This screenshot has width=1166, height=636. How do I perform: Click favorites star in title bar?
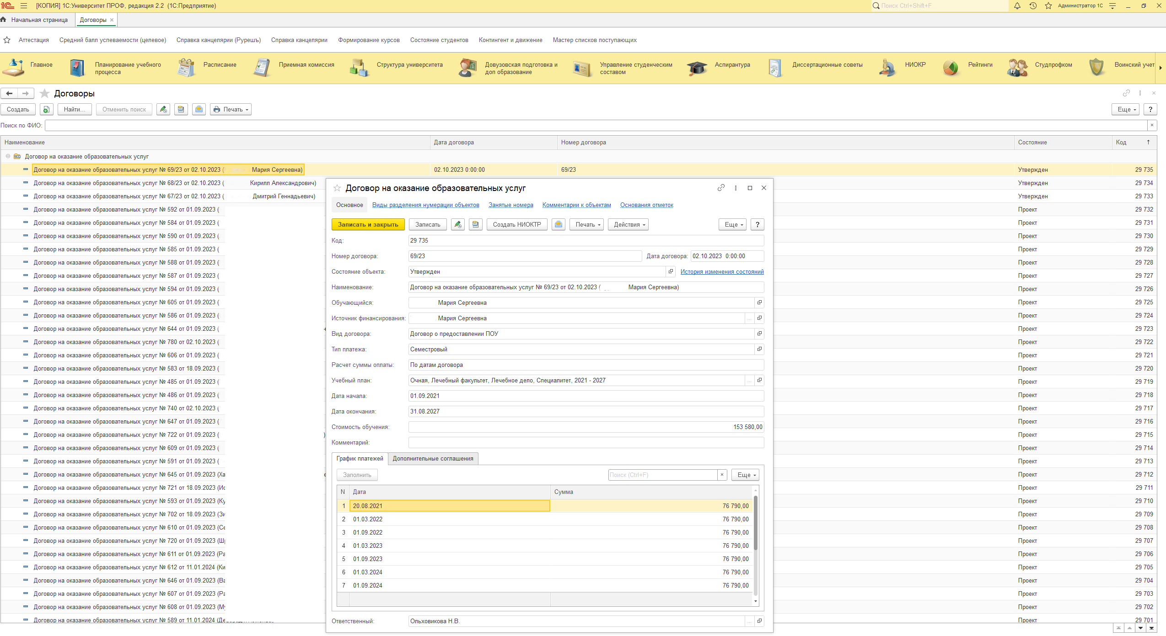click(x=1048, y=6)
